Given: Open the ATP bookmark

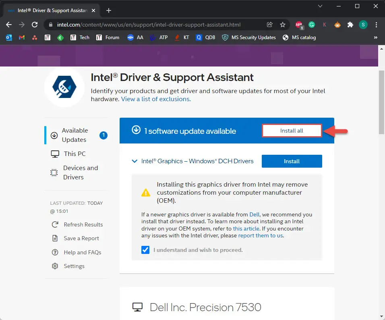Looking at the screenshot, I should [159, 37].
